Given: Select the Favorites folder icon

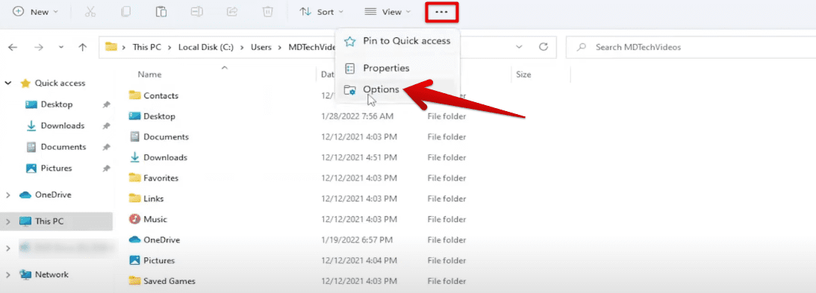Looking at the screenshot, I should coord(135,177).
